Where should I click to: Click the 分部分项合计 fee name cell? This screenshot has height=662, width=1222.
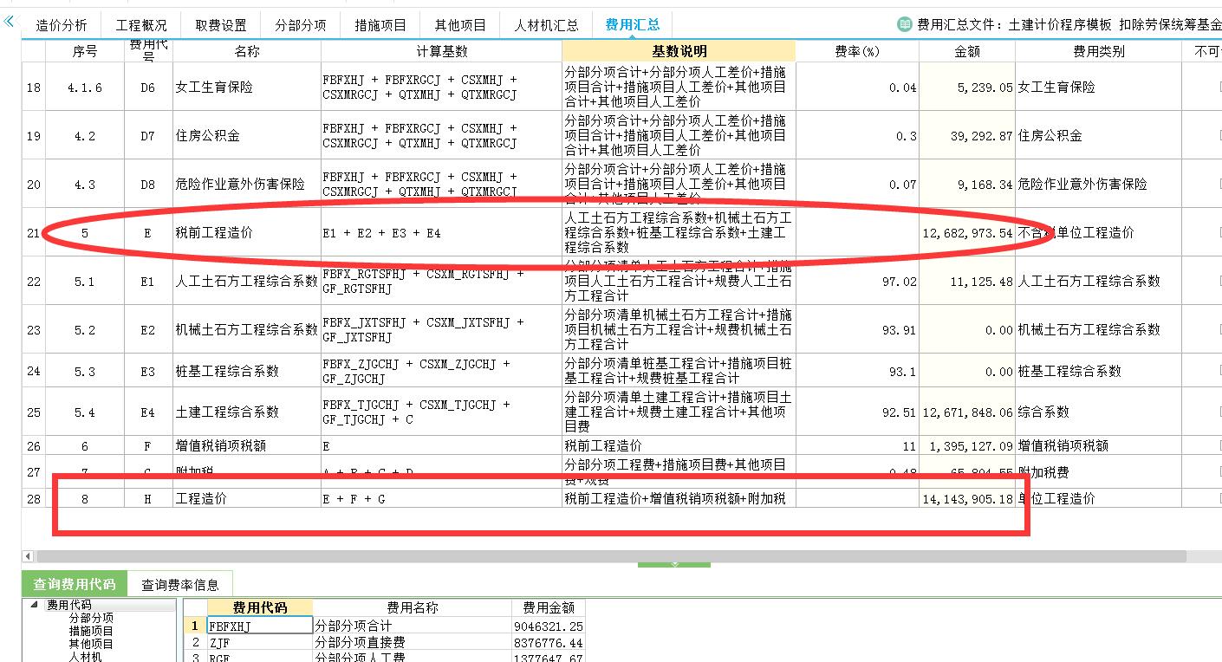tap(412, 626)
